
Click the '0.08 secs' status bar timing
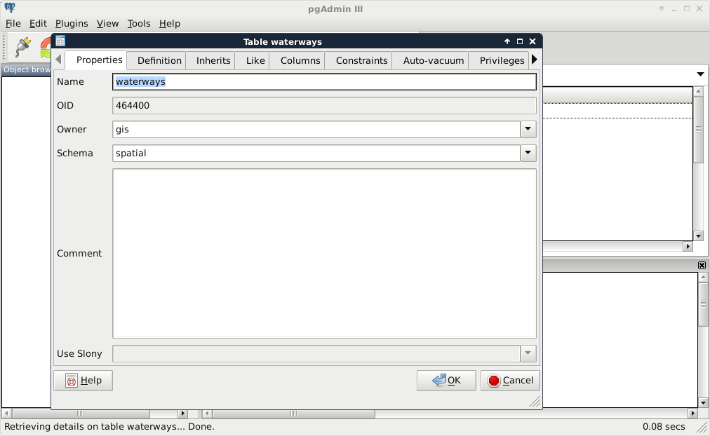point(664,426)
